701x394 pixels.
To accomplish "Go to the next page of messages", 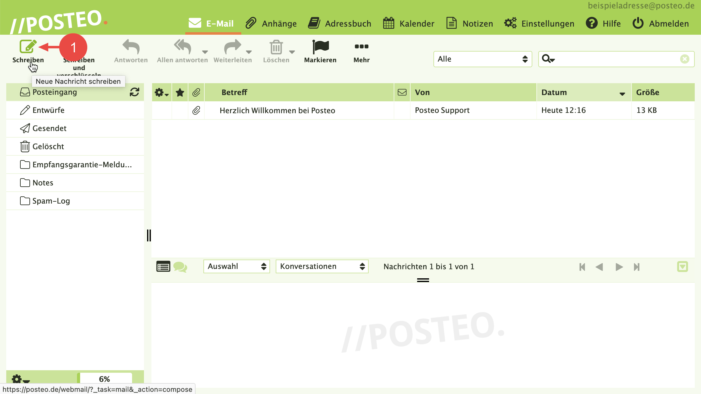I will pos(619,267).
